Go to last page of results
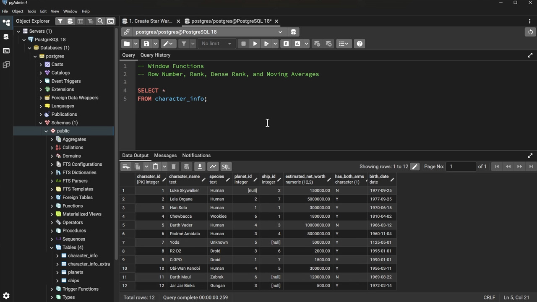Screen dimensions: 537x302 pyautogui.click(x=531, y=167)
